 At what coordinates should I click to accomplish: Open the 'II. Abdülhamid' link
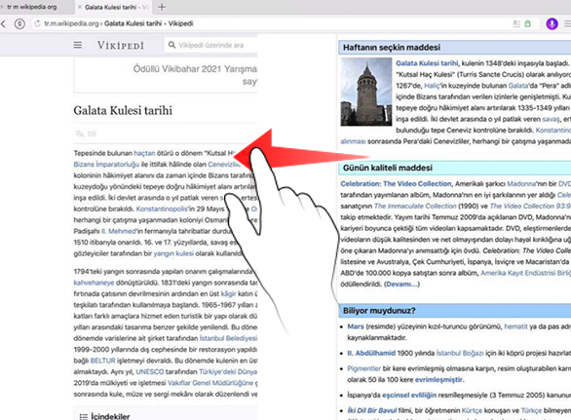click(371, 353)
